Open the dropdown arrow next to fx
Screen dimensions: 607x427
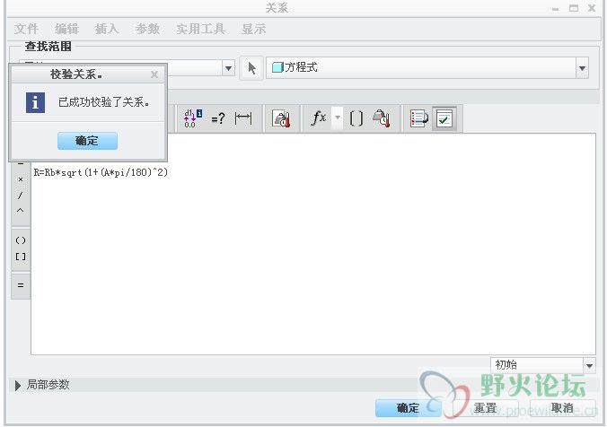pyautogui.click(x=338, y=118)
